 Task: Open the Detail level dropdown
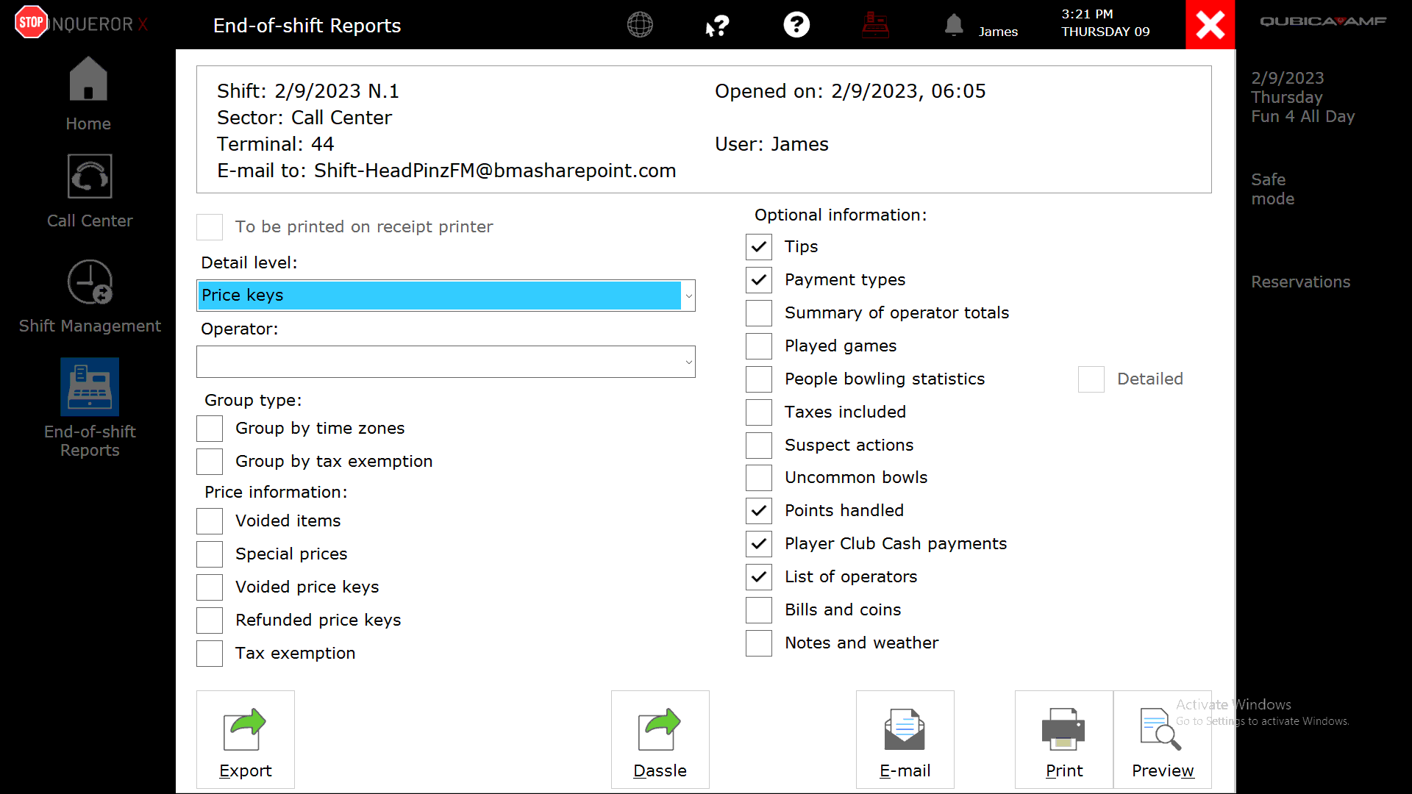click(446, 296)
